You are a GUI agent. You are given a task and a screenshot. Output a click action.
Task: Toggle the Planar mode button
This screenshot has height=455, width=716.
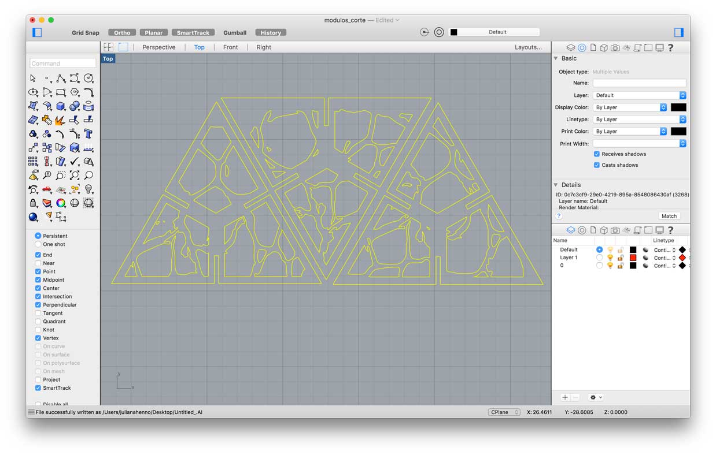[x=154, y=33]
